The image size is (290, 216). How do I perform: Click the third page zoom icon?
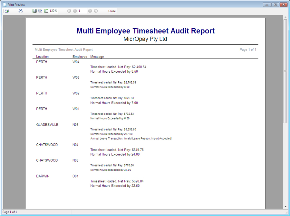(x=46, y=11)
